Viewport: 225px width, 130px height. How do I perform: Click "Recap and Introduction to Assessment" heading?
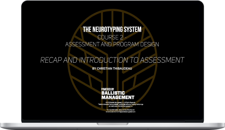point(112,60)
